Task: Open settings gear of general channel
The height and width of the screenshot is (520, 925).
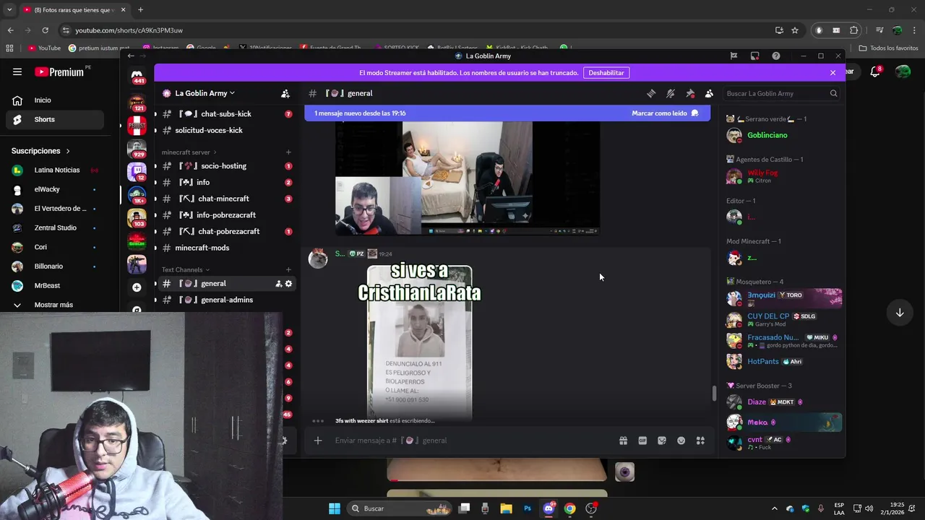Action: 289,284
